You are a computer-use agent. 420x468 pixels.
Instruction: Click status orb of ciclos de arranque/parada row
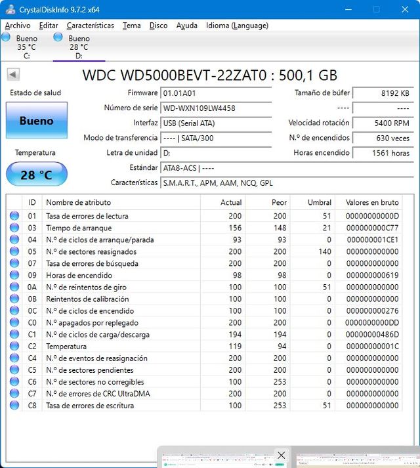[x=14, y=240]
